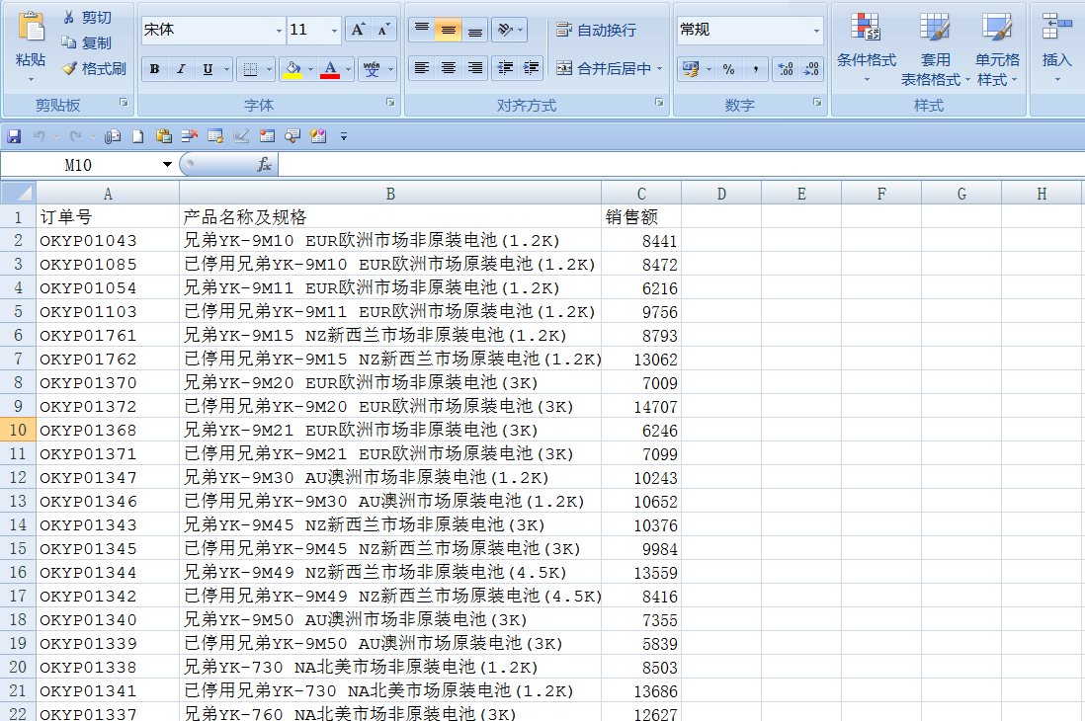The width and height of the screenshot is (1085, 721).
Task: Open the font name 宋体 dropdown
Action: [x=279, y=31]
